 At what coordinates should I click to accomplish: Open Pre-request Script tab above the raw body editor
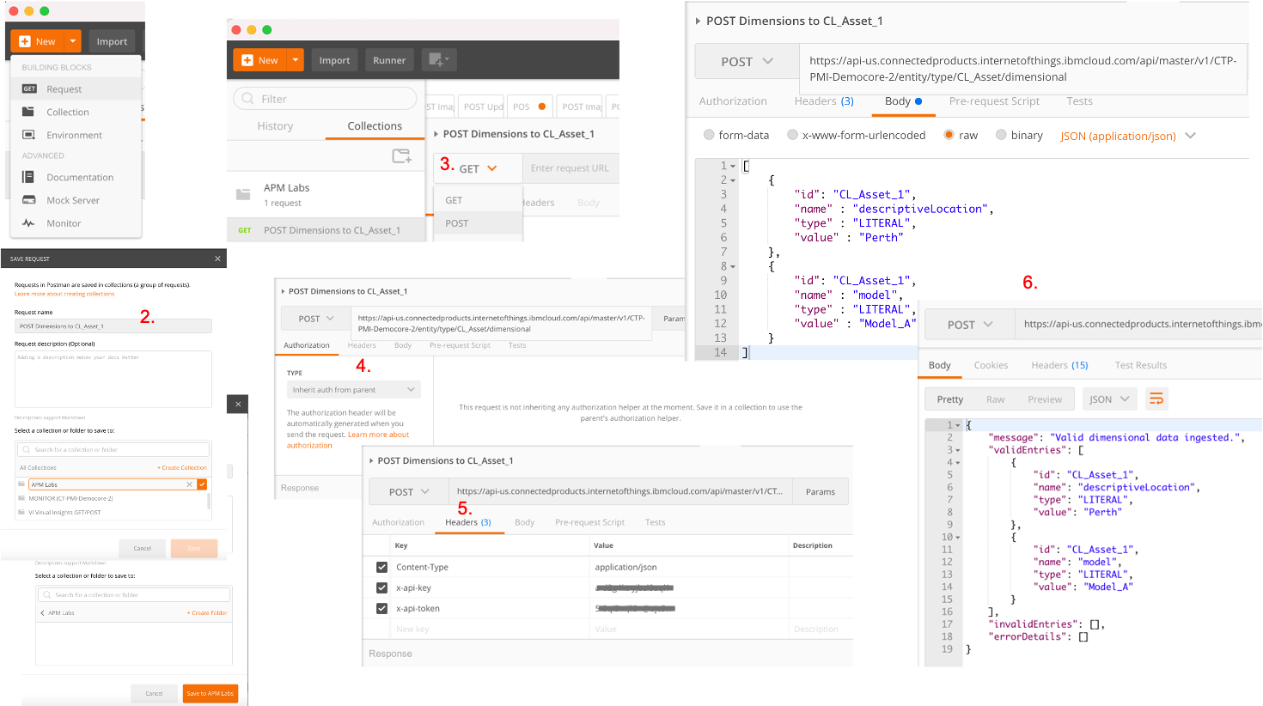(994, 101)
